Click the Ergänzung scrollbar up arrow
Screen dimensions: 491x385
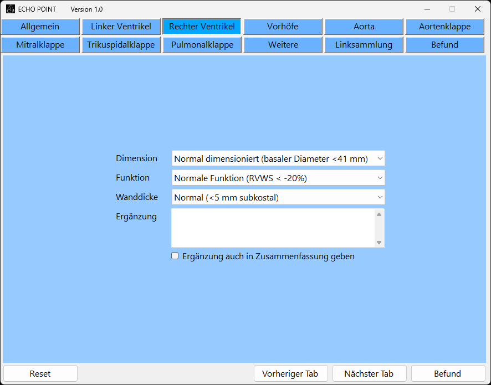[x=379, y=214]
